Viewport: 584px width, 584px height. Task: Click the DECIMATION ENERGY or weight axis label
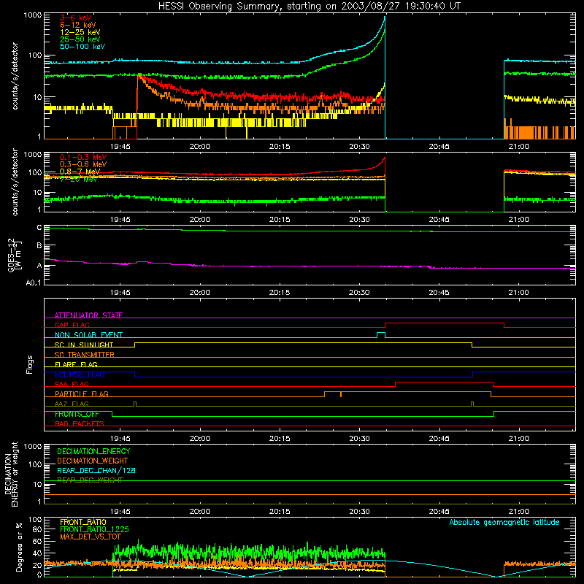(11, 474)
